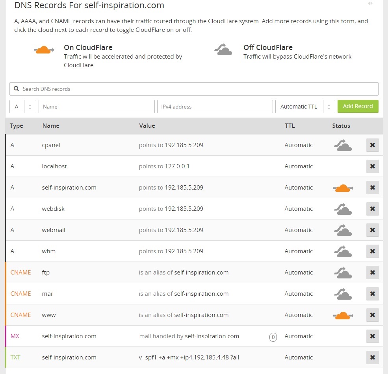Change the cpanel record Automatic TTL

click(x=299, y=145)
